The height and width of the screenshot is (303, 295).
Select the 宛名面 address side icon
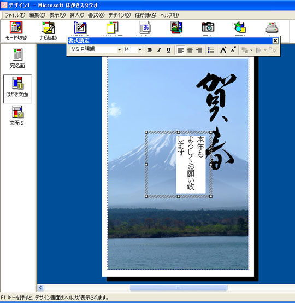[x=17, y=58]
